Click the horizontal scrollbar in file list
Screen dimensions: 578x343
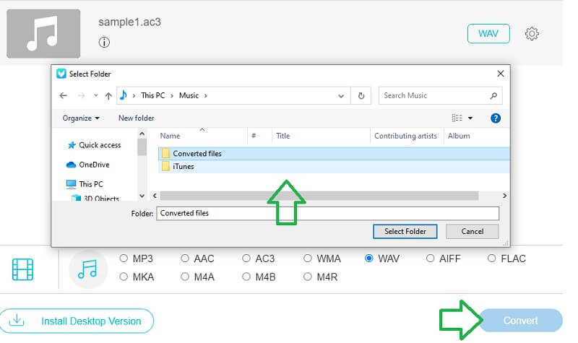(x=318, y=196)
